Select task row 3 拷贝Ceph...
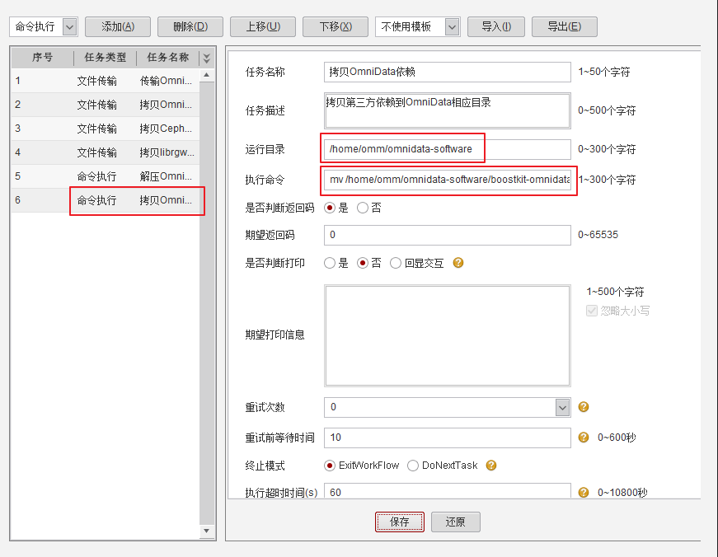Viewport: 718px width, 557px height. (106, 129)
